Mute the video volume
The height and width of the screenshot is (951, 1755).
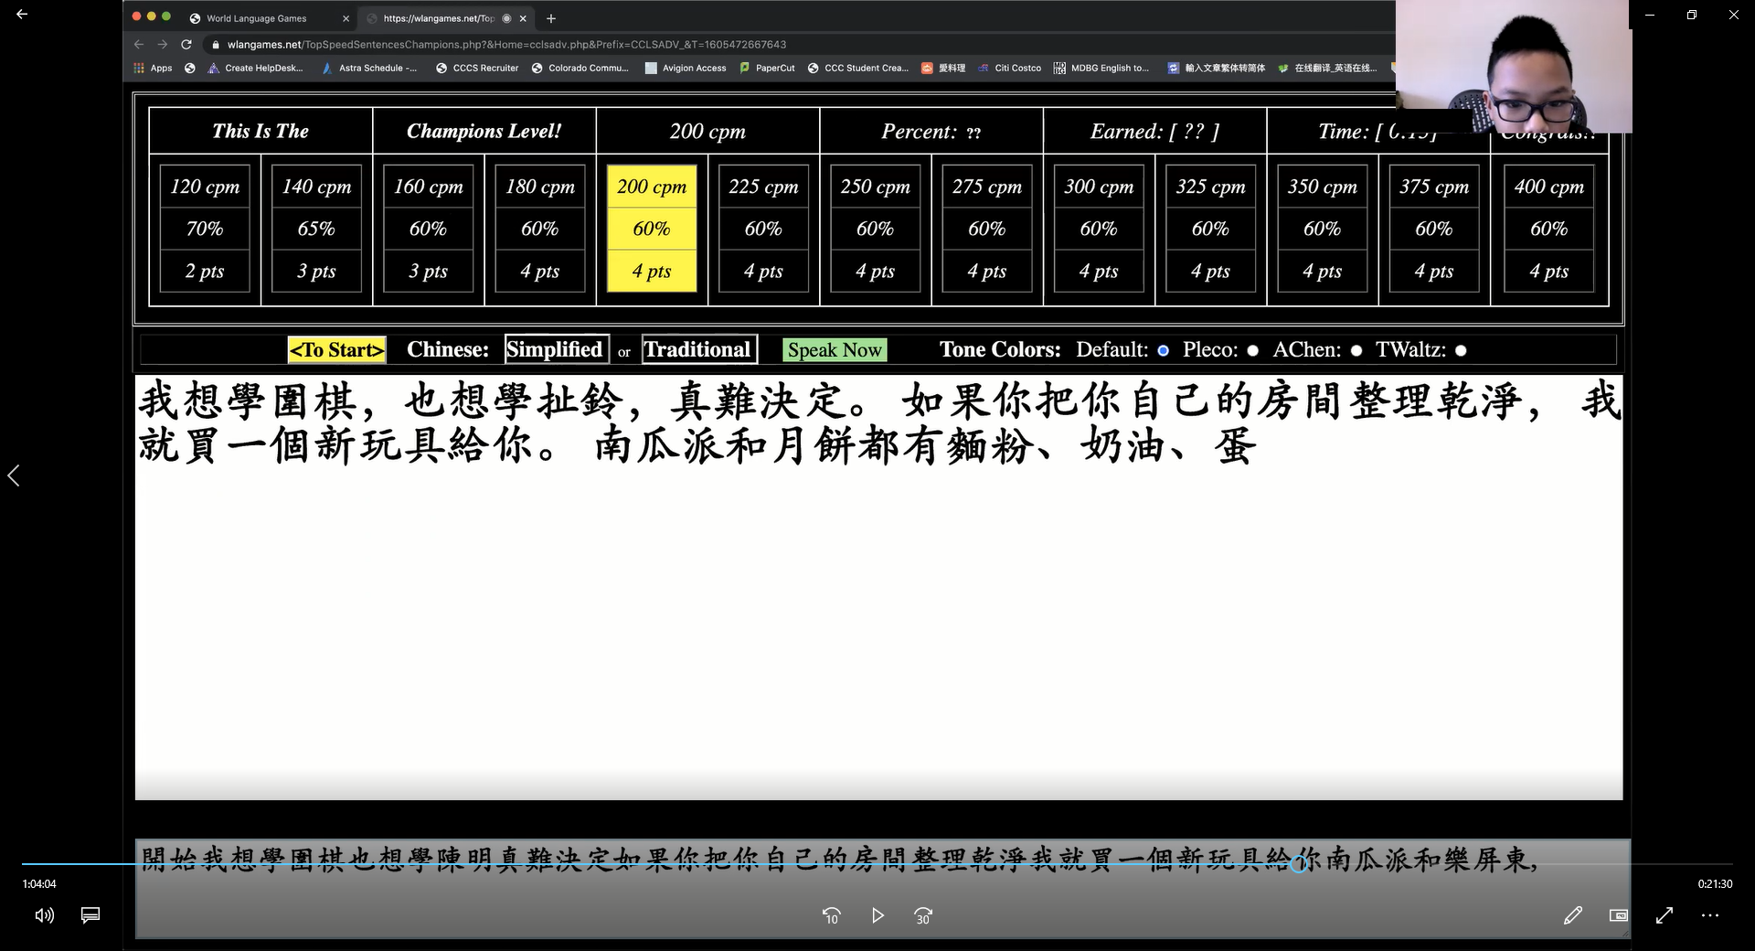pyautogui.click(x=45, y=915)
